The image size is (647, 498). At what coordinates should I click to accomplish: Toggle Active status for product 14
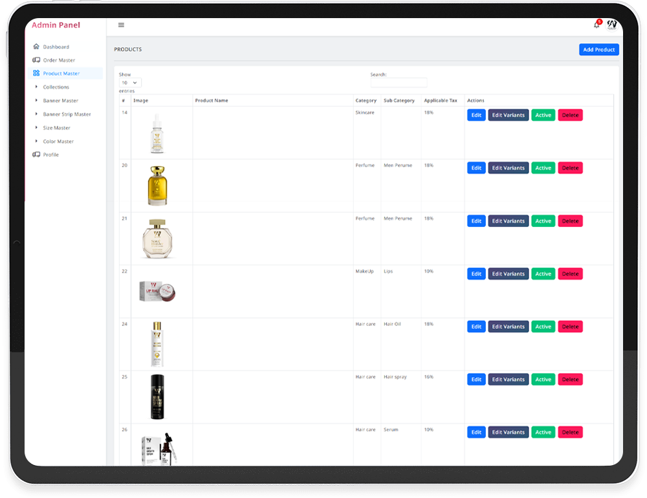coord(543,115)
